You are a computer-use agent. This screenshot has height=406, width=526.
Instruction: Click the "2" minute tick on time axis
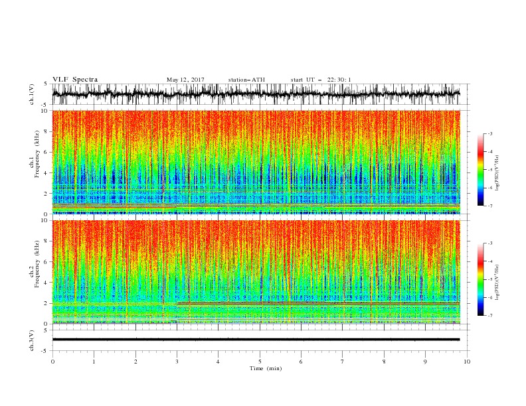(135, 362)
